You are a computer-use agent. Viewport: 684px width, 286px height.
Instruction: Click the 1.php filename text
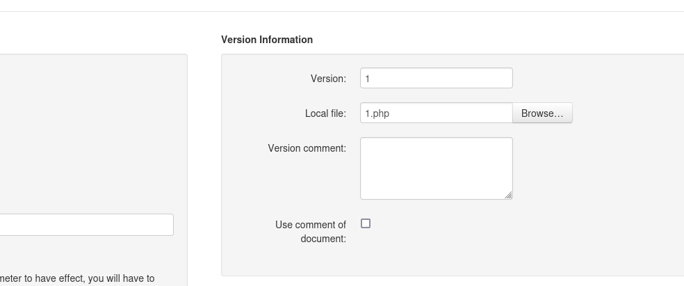point(377,113)
